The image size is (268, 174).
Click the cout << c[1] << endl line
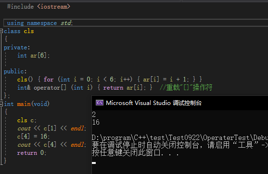pos(51,128)
